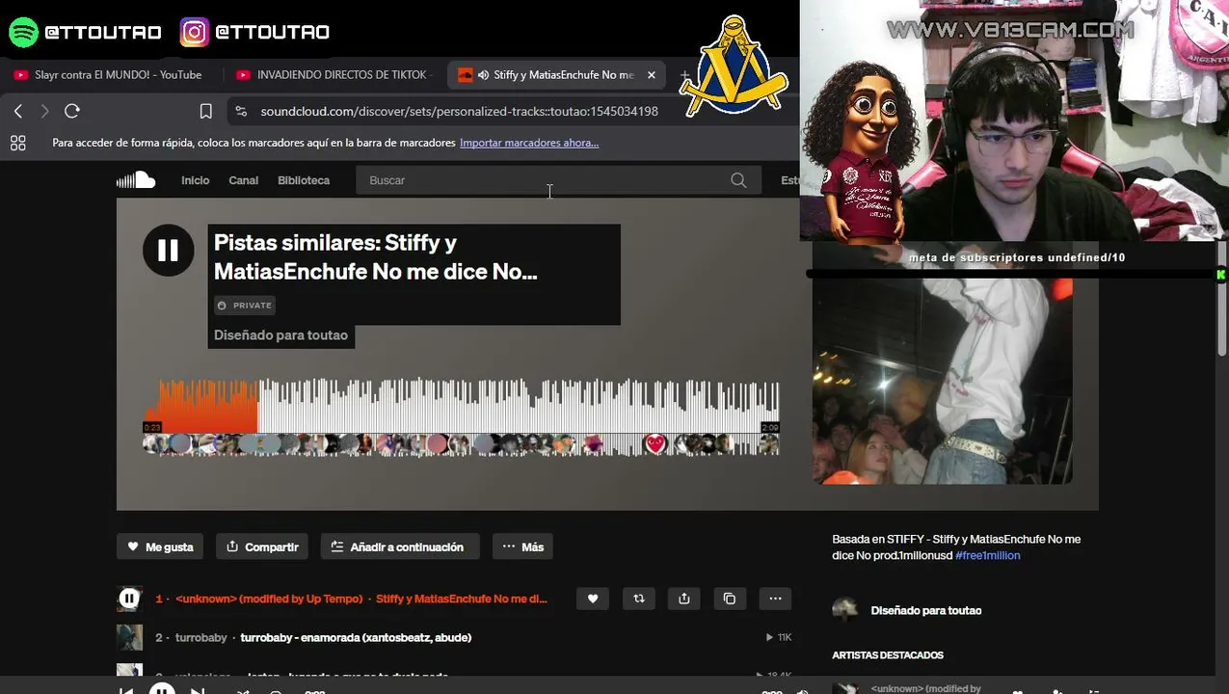Go back with the browser back arrow
The image size is (1229, 694).
click(18, 111)
